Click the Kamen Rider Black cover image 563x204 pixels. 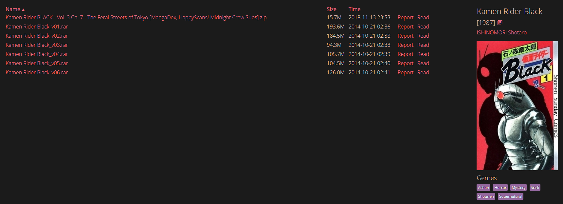pyautogui.click(x=517, y=105)
